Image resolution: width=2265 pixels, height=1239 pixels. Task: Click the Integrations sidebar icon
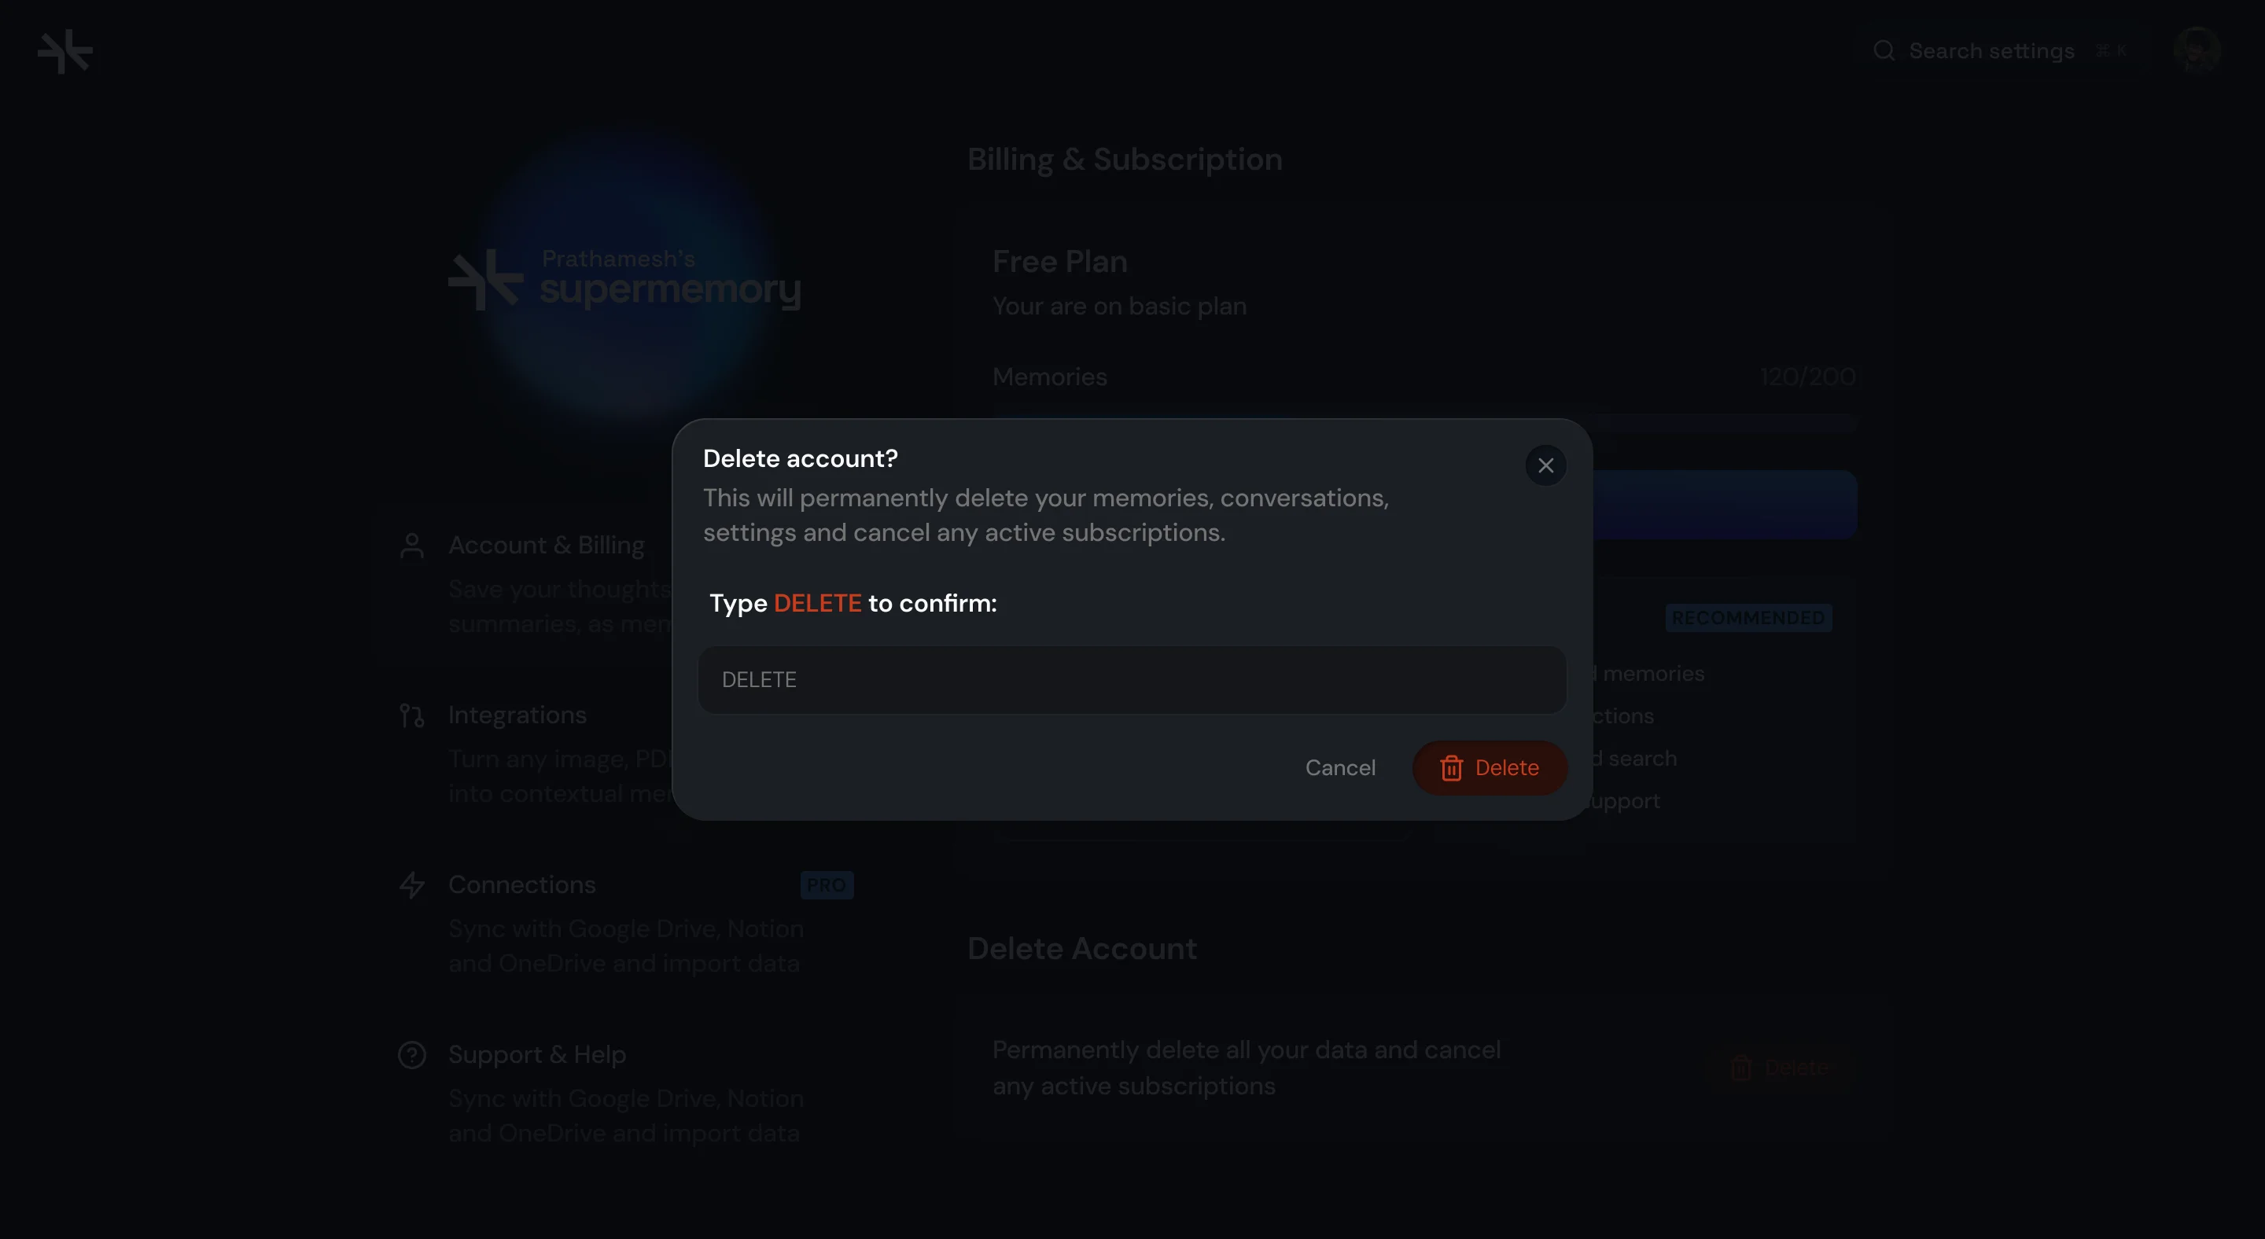pyautogui.click(x=411, y=715)
